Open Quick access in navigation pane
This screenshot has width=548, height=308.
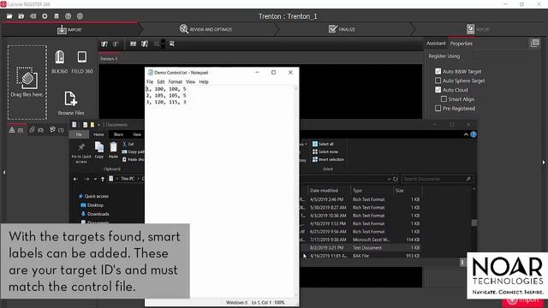(93, 196)
